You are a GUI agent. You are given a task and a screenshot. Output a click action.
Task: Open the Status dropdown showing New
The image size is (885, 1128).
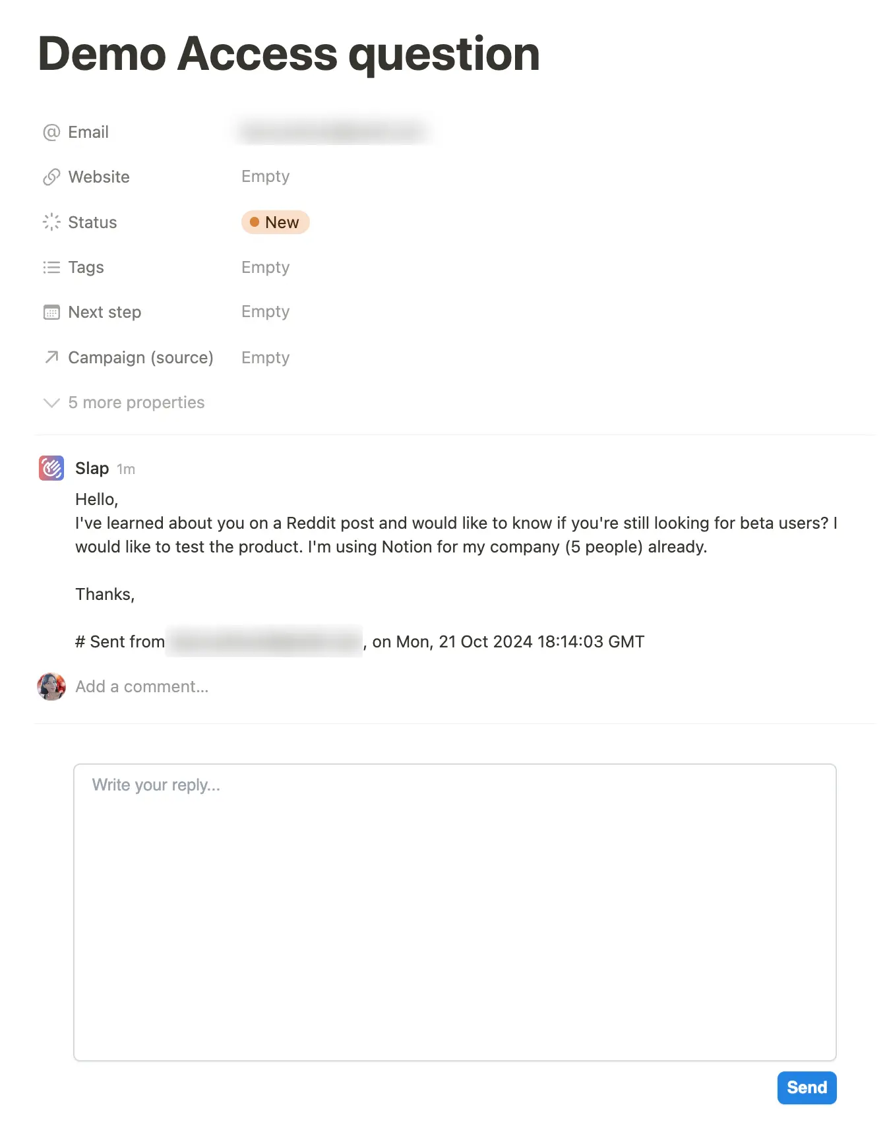276,222
